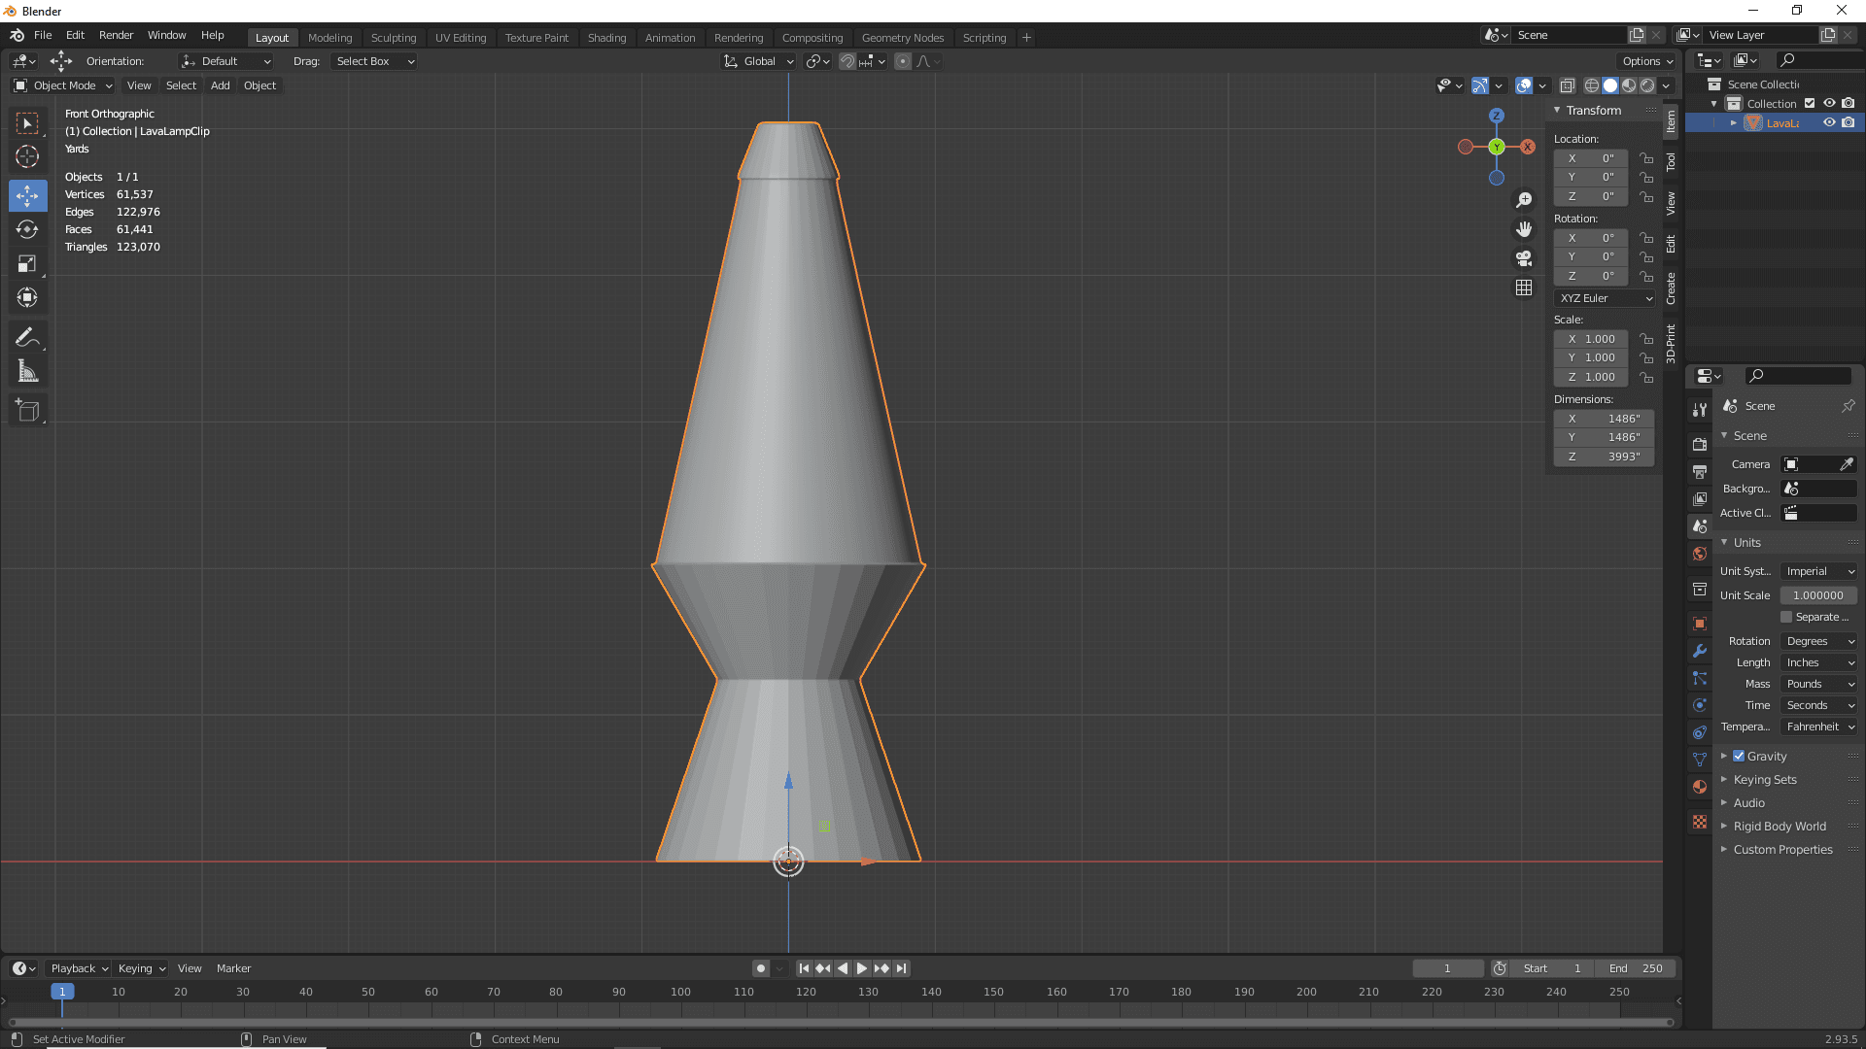This screenshot has height=1049, width=1866.
Task: Click the Geometry Nodes workspace tab
Action: [902, 36]
